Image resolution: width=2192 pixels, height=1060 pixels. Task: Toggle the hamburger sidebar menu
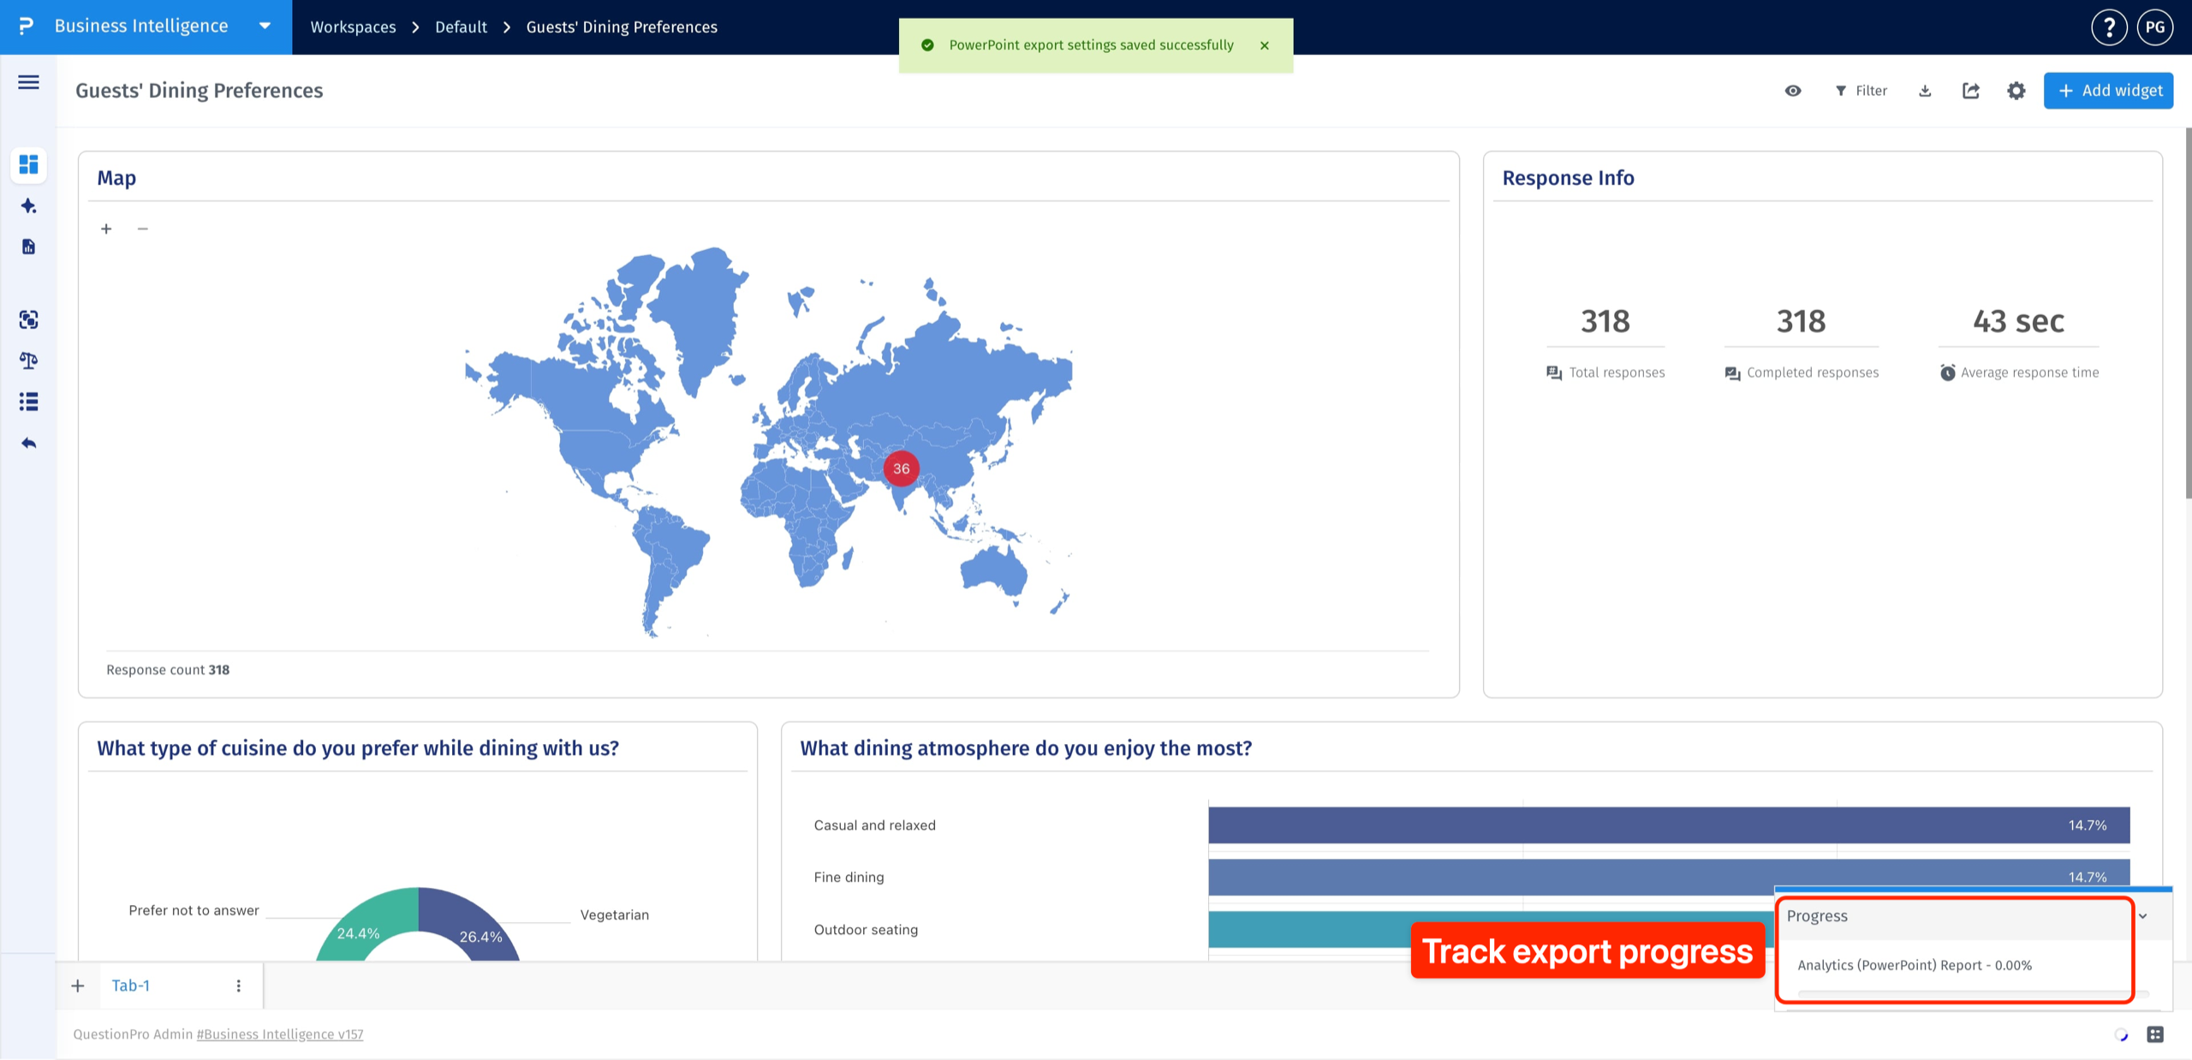tap(28, 82)
